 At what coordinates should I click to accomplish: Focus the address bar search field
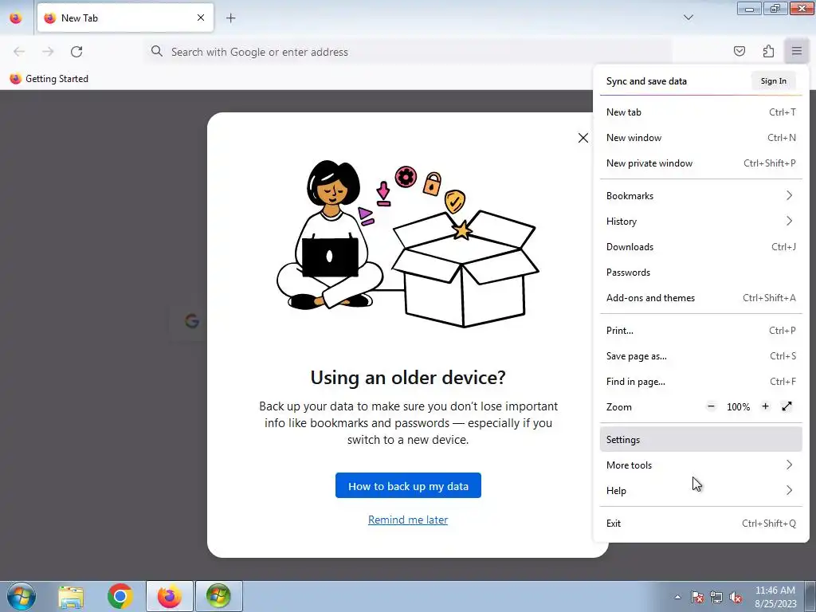coord(408,52)
